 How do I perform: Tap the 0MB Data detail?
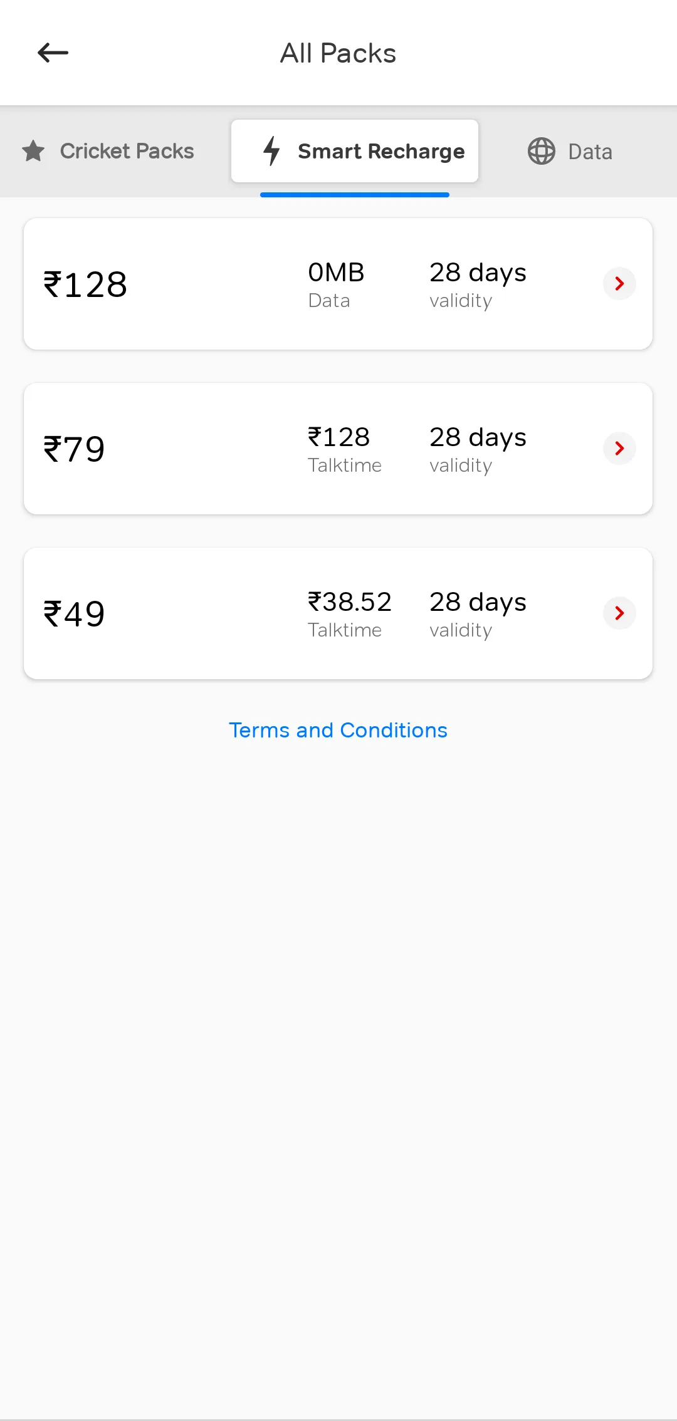[336, 285]
